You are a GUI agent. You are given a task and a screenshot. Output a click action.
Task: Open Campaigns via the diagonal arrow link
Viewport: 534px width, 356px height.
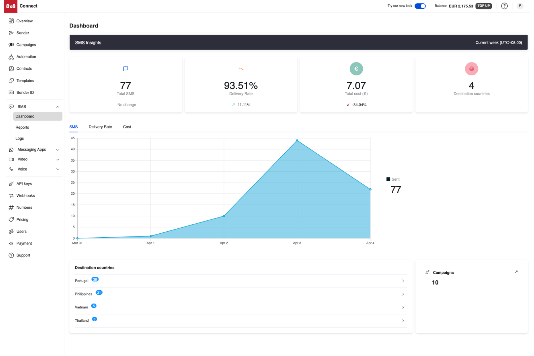pyautogui.click(x=517, y=272)
